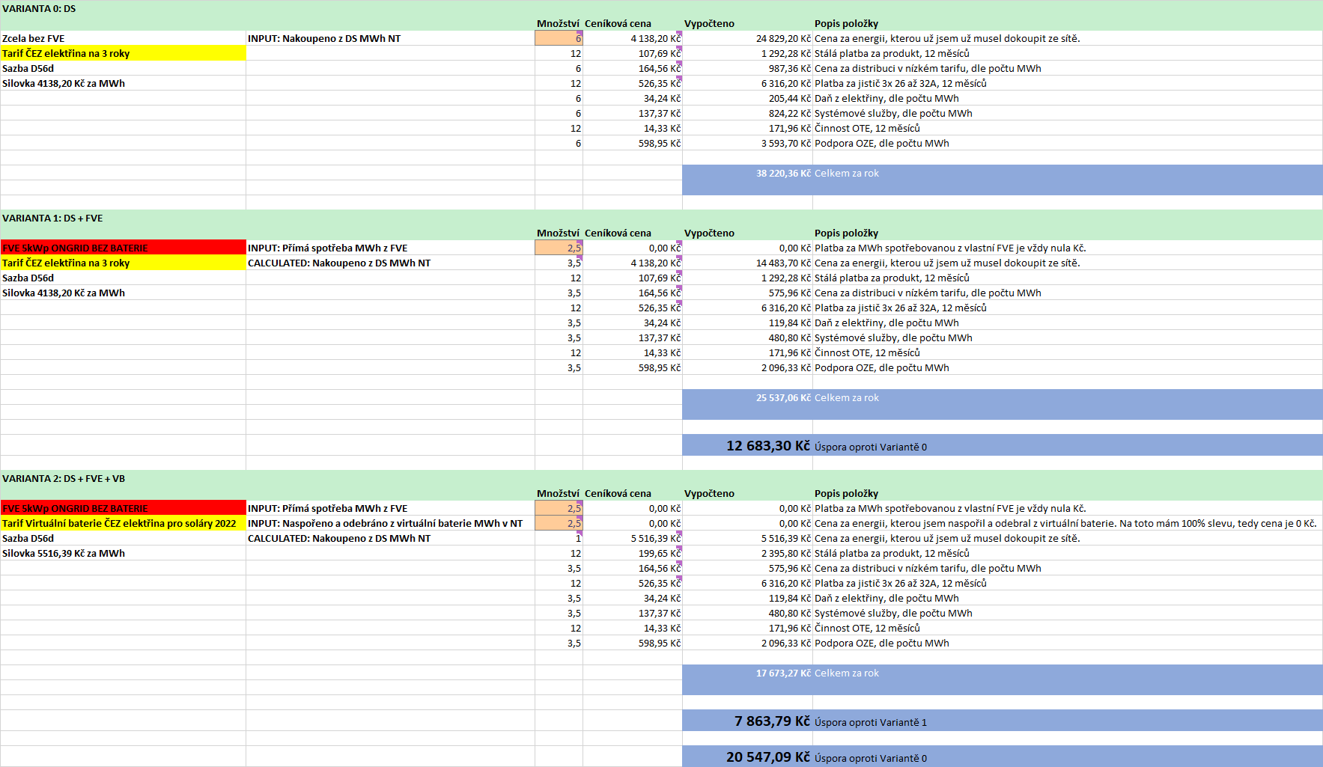The height and width of the screenshot is (767, 1323).
Task: Select the calculated value 824,22 Kč
Action: tap(747, 113)
